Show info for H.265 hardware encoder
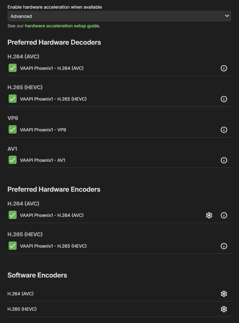The image size is (239, 323). pos(224,246)
